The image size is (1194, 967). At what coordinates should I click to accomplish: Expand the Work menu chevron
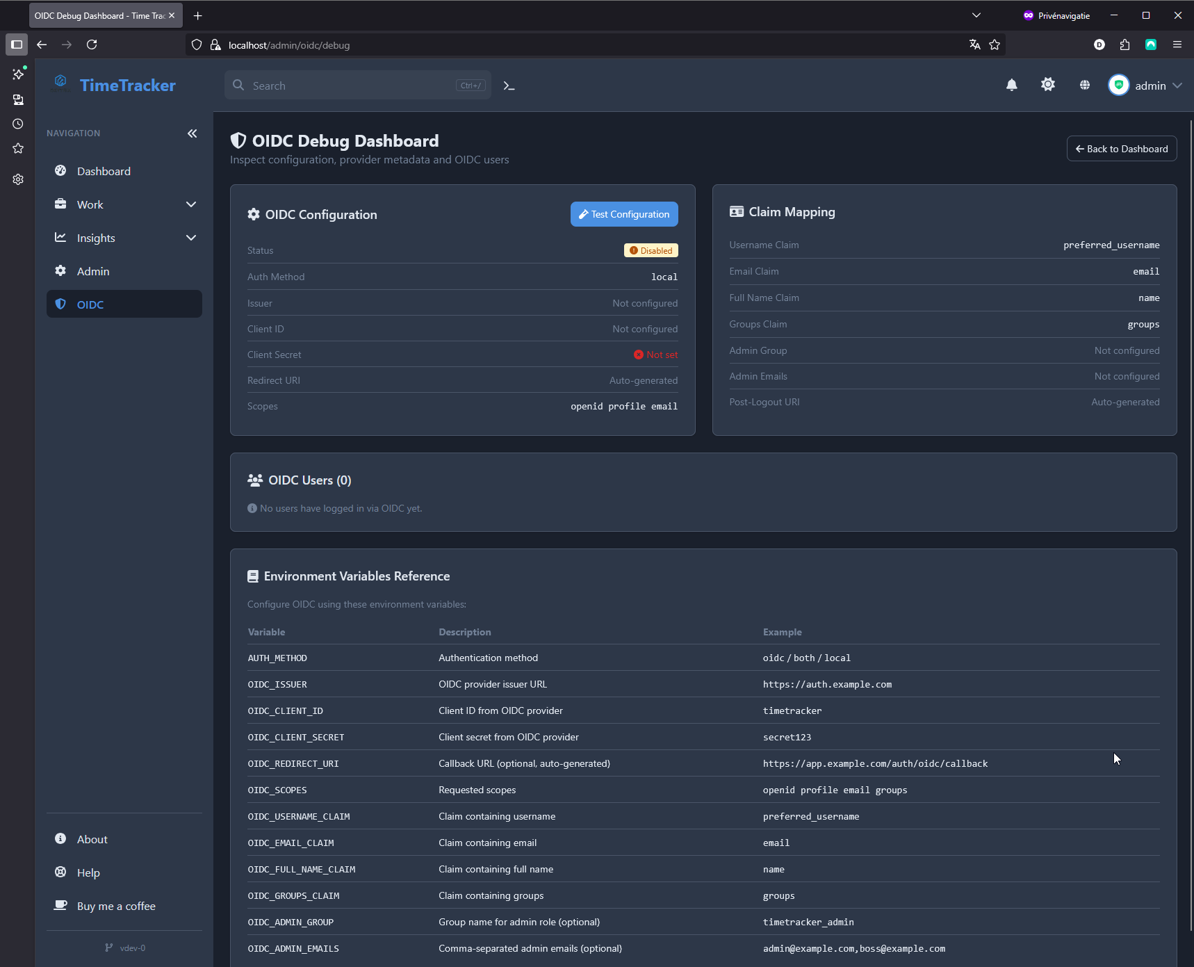[191, 204]
